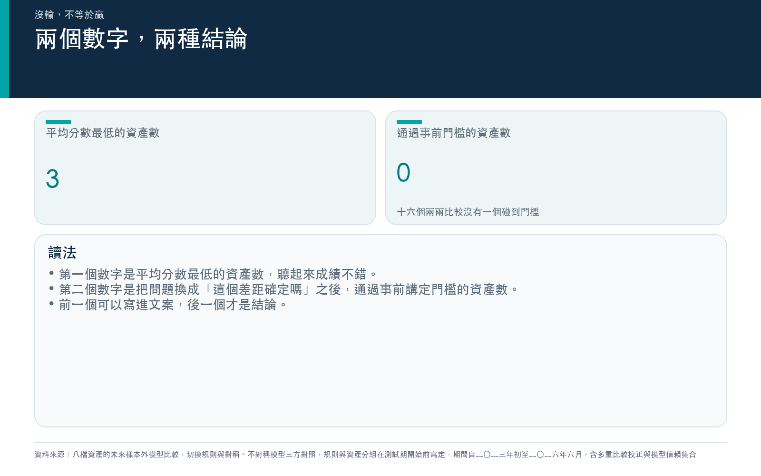Click the slide title 兩個數字，兩種結論
Viewport: 761px width, 476px height.
(141, 39)
